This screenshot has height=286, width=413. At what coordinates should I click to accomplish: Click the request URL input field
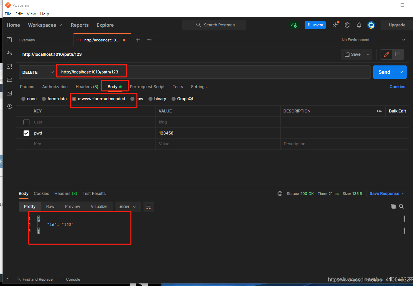coord(214,72)
